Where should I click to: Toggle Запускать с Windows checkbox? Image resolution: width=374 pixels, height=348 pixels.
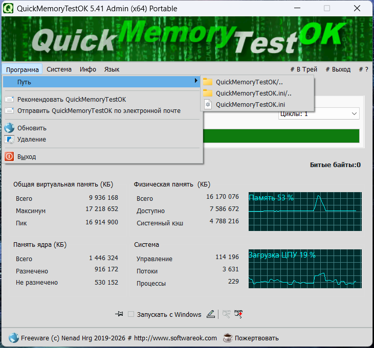pos(130,314)
